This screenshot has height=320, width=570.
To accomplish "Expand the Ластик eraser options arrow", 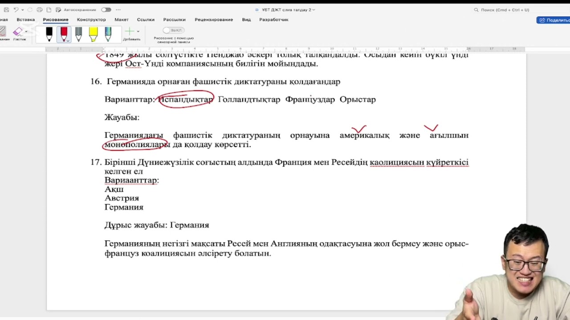I will [26, 32].
